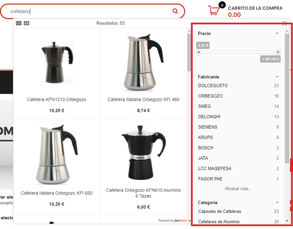
Task: Filter by KRUPS manufacturer
Action: point(238,137)
